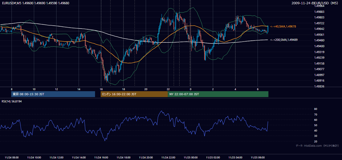Click the 11/25 04:00 time label
This screenshot has width=342, height=160.
coord(235,158)
